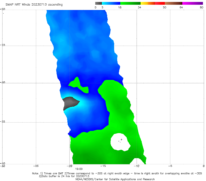
Task: Click the 'SMAP NRT Winds 20230713 ascending' title
Action: (34, 5)
